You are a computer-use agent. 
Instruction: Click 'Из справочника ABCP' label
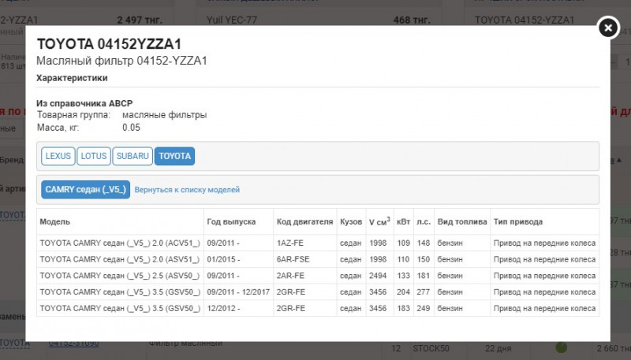(x=84, y=103)
